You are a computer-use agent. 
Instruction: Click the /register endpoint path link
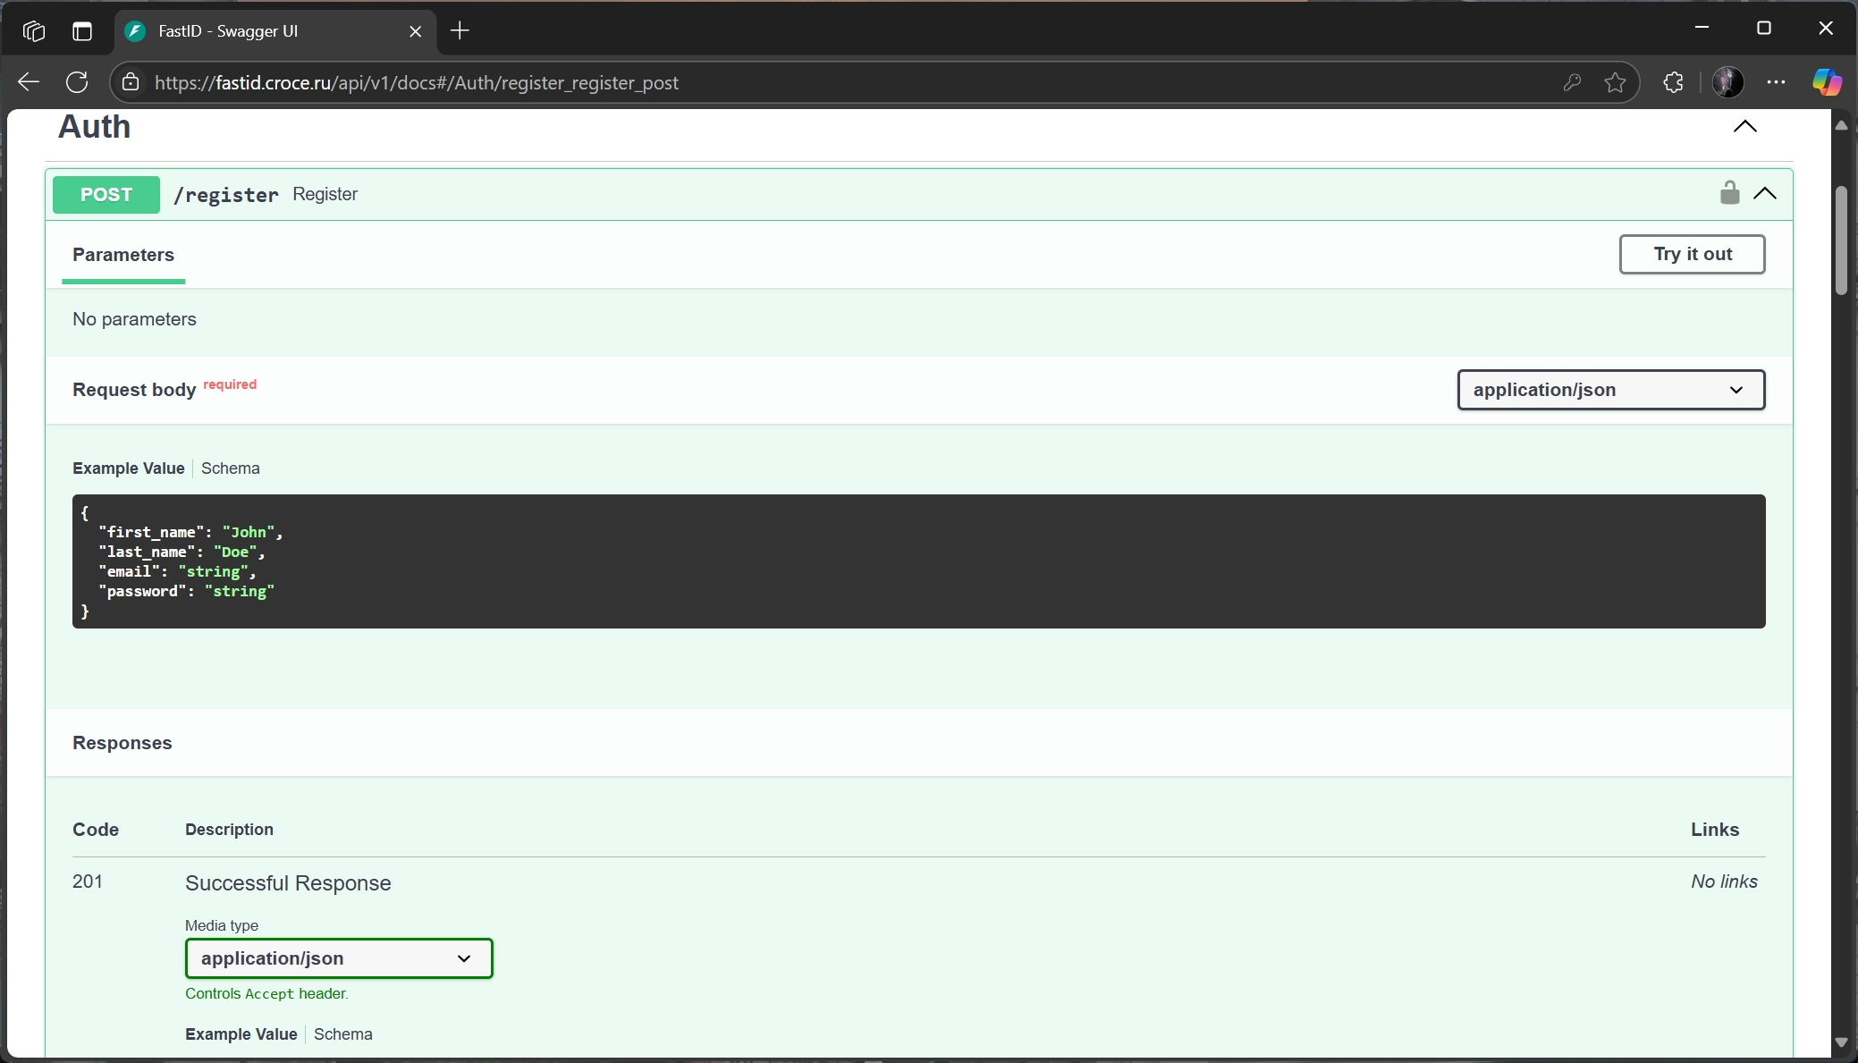click(x=226, y=195)
